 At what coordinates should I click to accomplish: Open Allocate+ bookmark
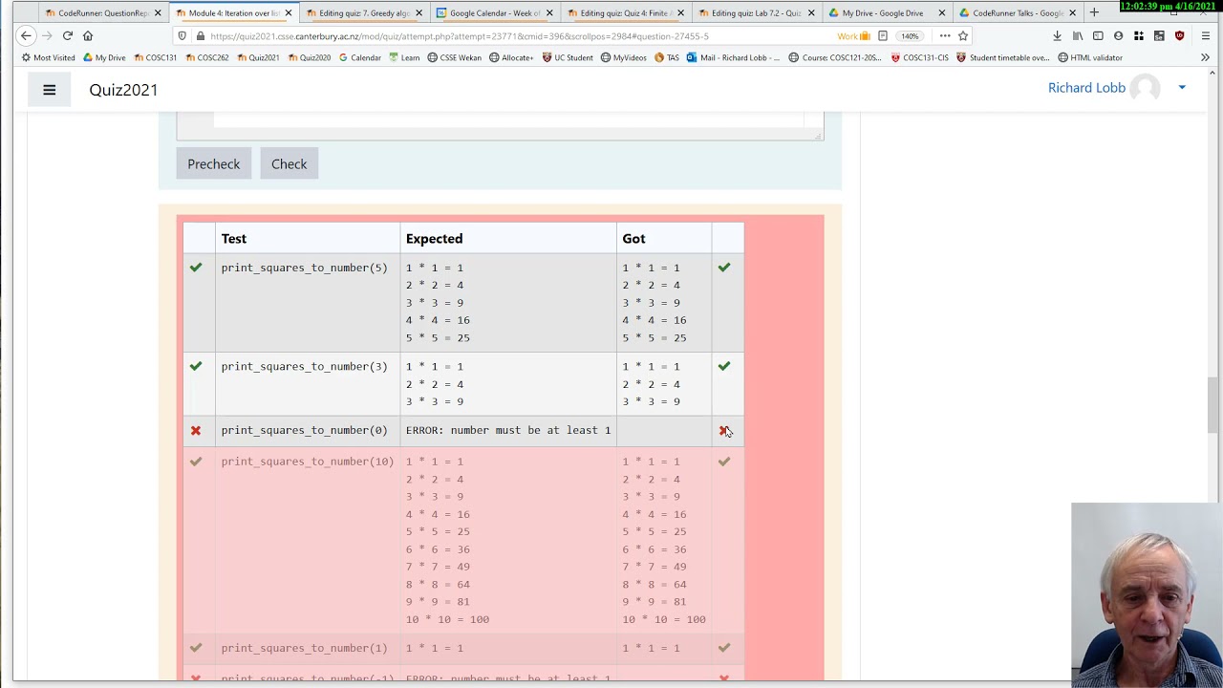511,57
